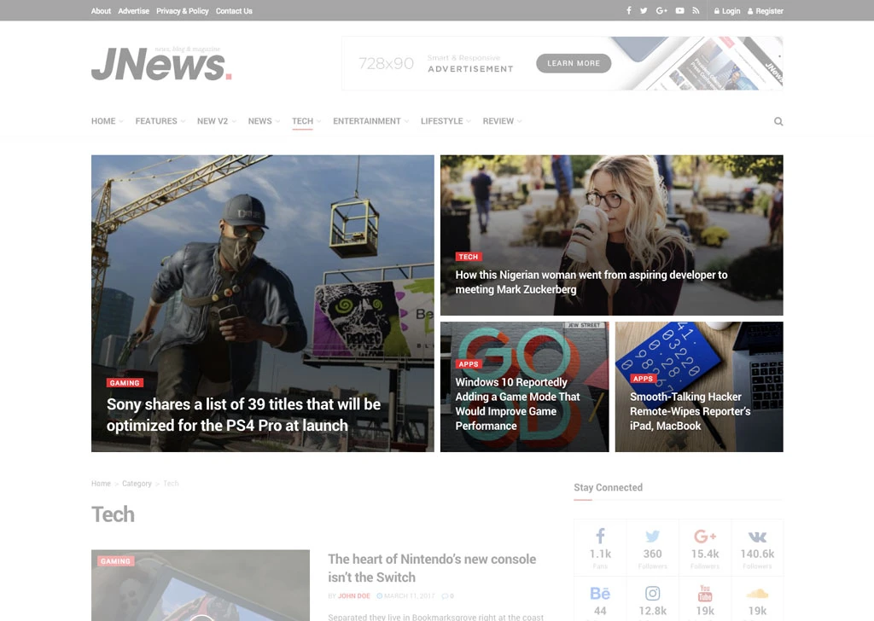The height and width of the screenshot is (621, 874).
Task: Open the Twitter icon in top bar
Action: (644, 10)
